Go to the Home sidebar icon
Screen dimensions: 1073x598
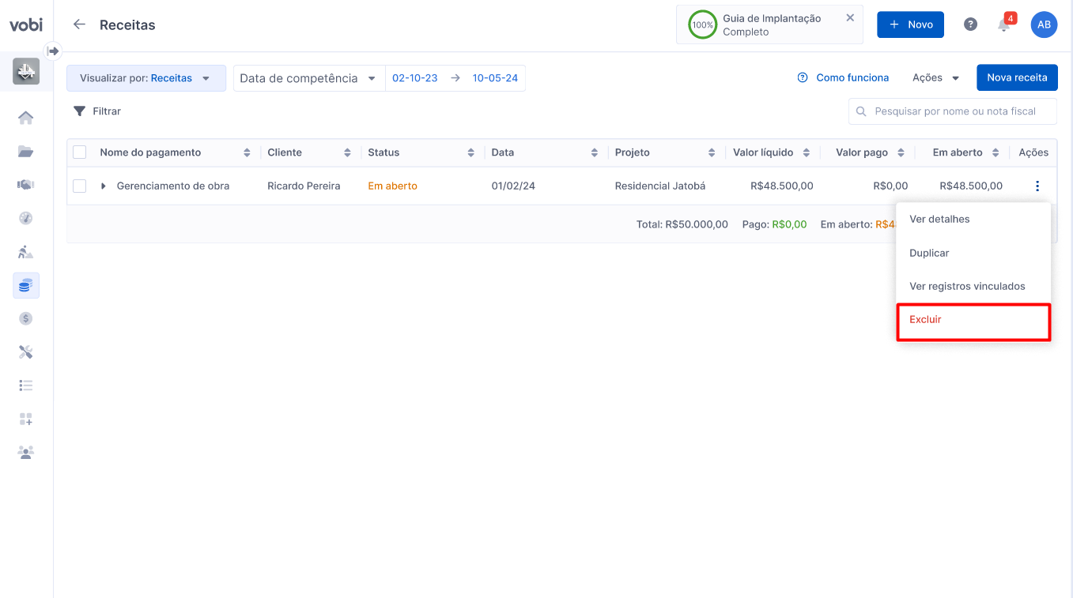point(26,118)
